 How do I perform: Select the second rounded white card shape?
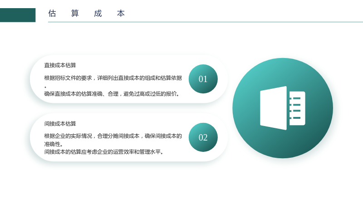coord(129,137)
